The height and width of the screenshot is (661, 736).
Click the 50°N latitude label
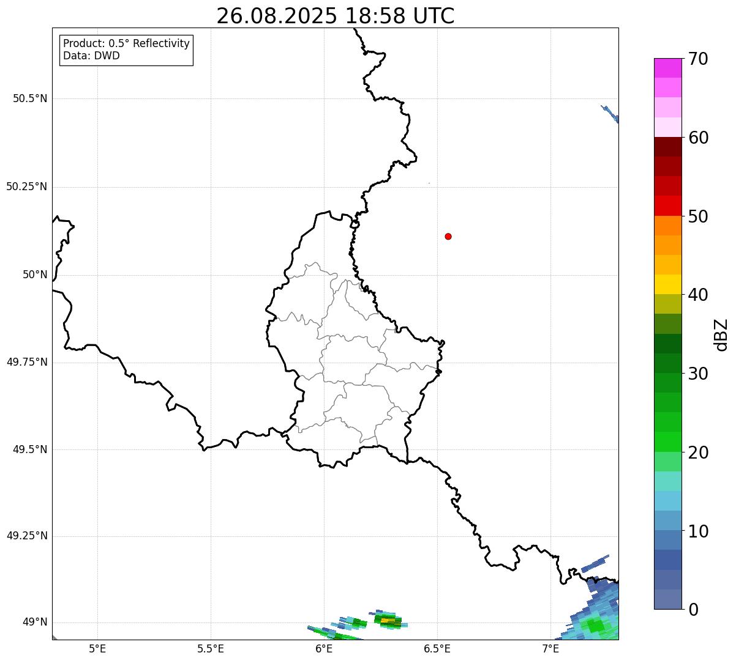coord(36,275)
